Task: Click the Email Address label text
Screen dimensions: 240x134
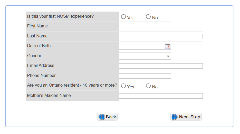Action: [x=41, y=66]
